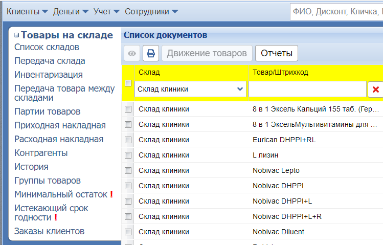This screenshot has height=245, width=383.
Task: Collapse the Товары на складе section
Action: [17, 35]
